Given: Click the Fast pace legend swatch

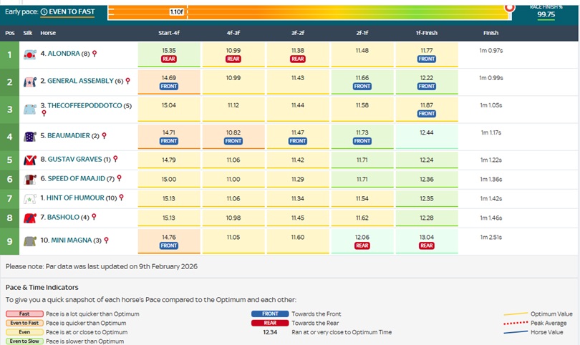Looking at the screenshot, I should point(24,314).
